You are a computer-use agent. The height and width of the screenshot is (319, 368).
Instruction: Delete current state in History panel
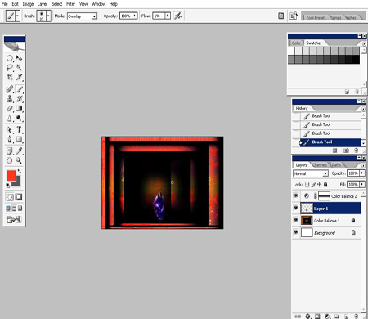coord(356,151)
